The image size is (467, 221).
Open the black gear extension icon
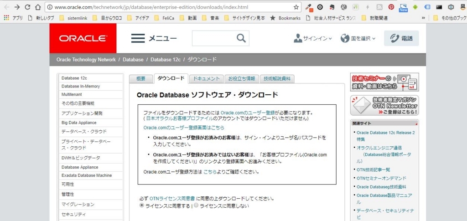point(320,7)
